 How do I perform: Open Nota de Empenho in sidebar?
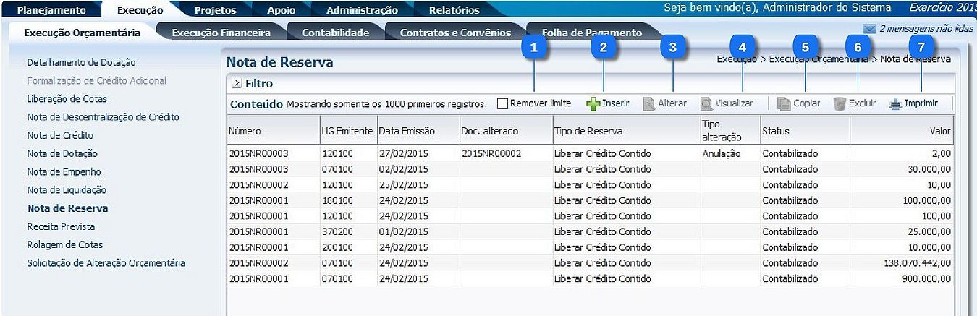pyautogui.click(x=64, y=172)
